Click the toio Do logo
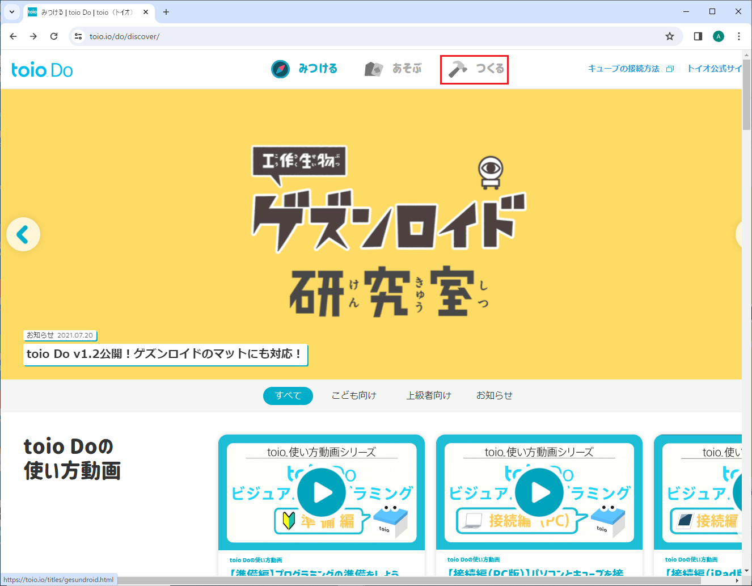Viewport: 752px width, 586px height. (x=42, y=69)
